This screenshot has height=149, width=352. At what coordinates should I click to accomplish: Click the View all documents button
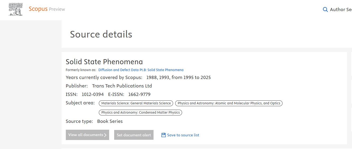point(87,135)
